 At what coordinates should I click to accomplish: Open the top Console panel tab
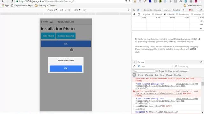157,10
